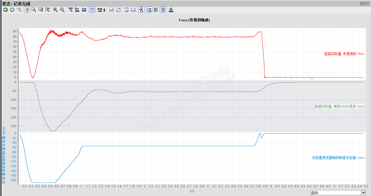This screenshot has width=371, height=196.
Task: Toggle the cursor-into-view toolbar button
Action: (x=141, y=10)
